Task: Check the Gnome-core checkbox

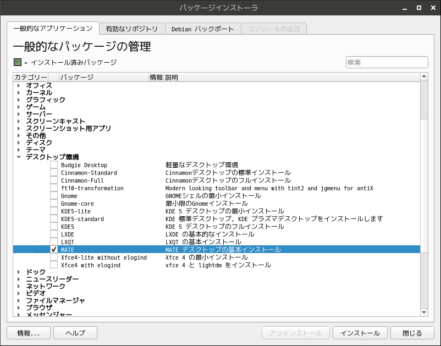Action: tap(54, 204)
